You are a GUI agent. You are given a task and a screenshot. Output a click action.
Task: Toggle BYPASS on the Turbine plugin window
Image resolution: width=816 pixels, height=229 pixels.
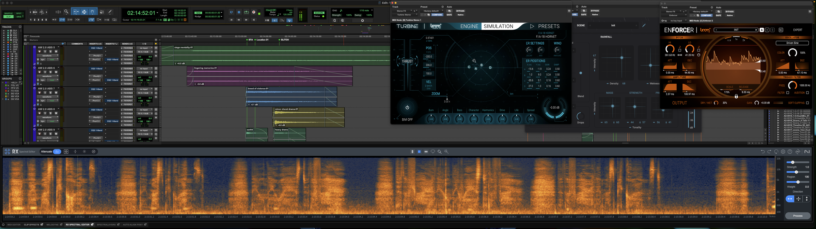coord(460,11)
